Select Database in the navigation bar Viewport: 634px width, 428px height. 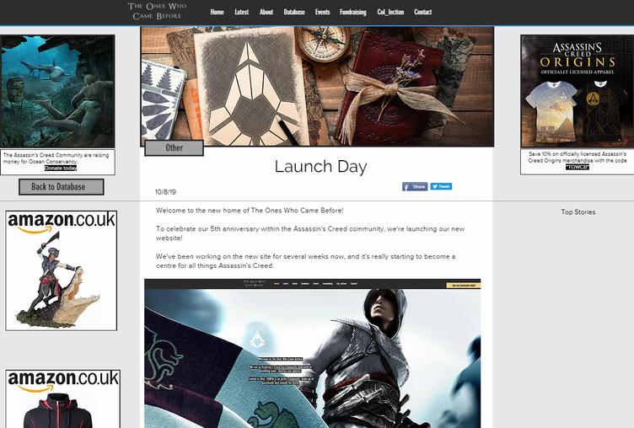[x=294, y=12]
